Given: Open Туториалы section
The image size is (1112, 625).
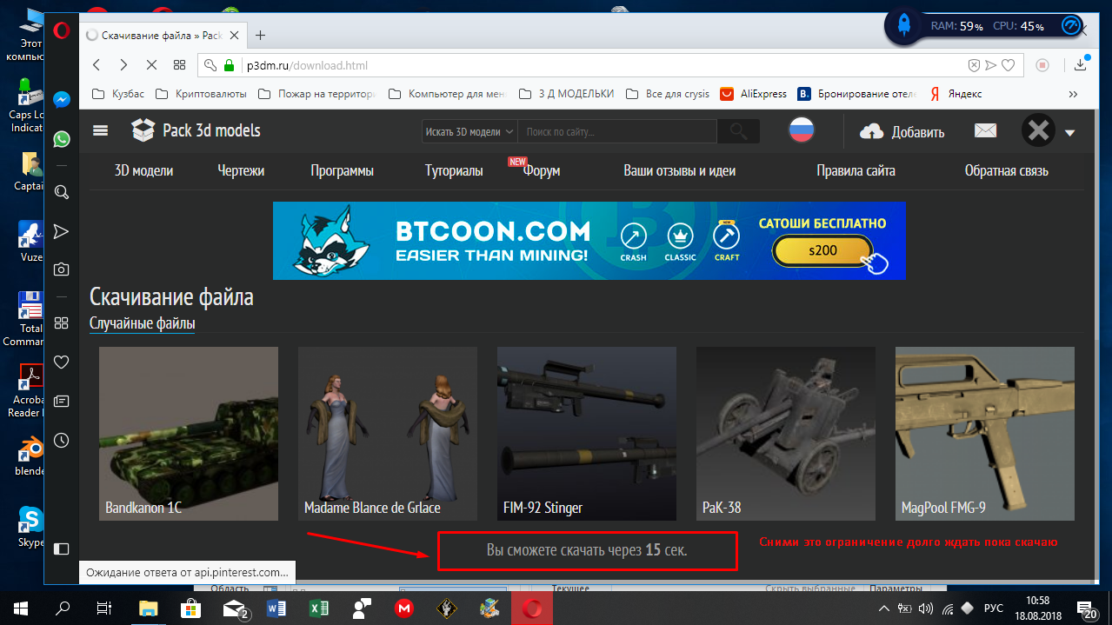Looking at the screenshot, I should tap(454, 171).
